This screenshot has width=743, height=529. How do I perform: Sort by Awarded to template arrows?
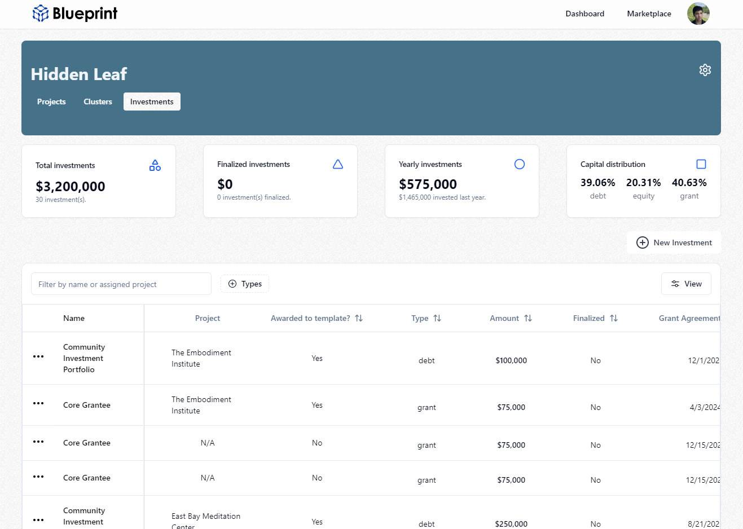(x=359, y=318)
